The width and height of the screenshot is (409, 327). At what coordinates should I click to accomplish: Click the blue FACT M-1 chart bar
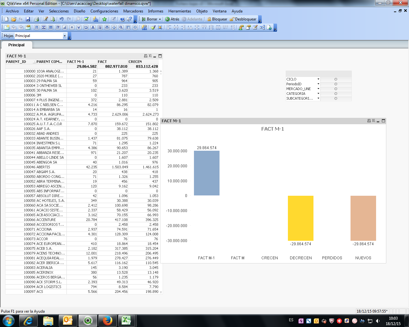(207, 173)
